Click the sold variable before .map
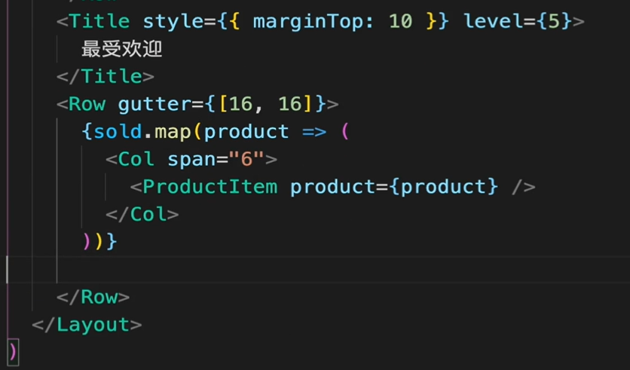 (118, 132)
